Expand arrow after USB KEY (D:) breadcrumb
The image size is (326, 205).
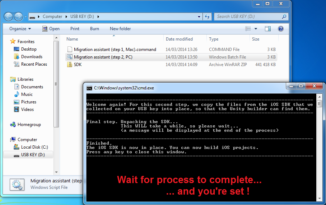(x=98, y=17)
